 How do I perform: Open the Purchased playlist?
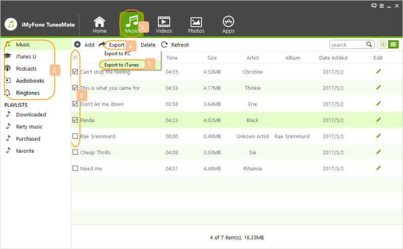[x=28, y=139]
